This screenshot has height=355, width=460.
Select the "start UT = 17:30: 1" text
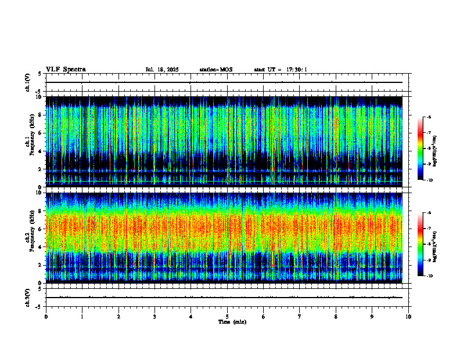click(281, 70)
